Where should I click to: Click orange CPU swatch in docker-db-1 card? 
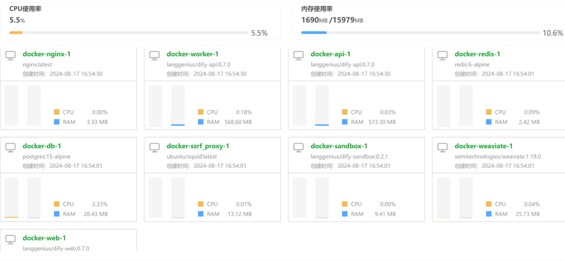[x=56, y=204]
